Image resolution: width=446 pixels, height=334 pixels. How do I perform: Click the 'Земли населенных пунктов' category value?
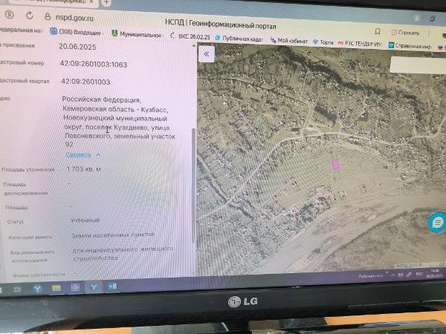pyautogui.click(x=113, y=235)
